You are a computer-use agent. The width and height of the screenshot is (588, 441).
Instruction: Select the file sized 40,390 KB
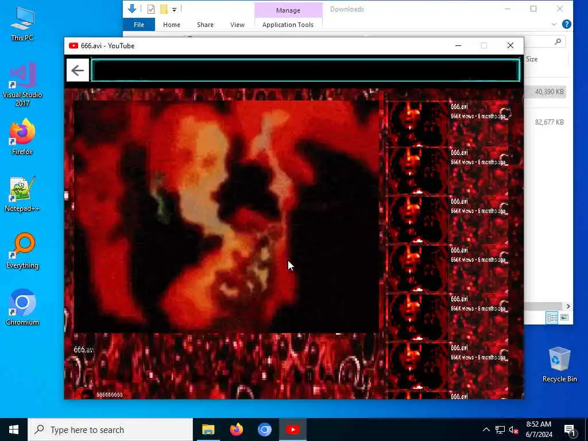[x=548, y=92]
